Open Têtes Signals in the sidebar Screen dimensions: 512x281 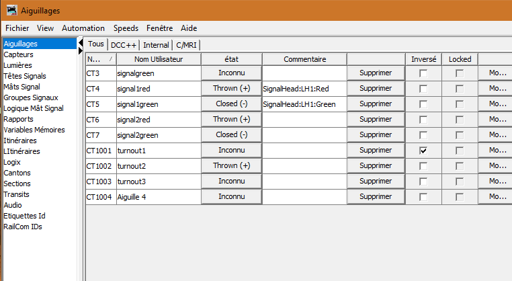(26, 76)
